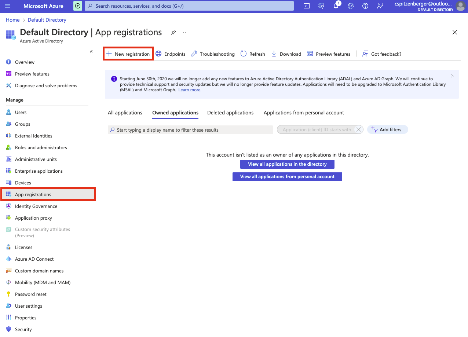Viewport: 468px width, 337px height.
Task: Open the Learn more link about MSAL
Action: click(189, 89)
